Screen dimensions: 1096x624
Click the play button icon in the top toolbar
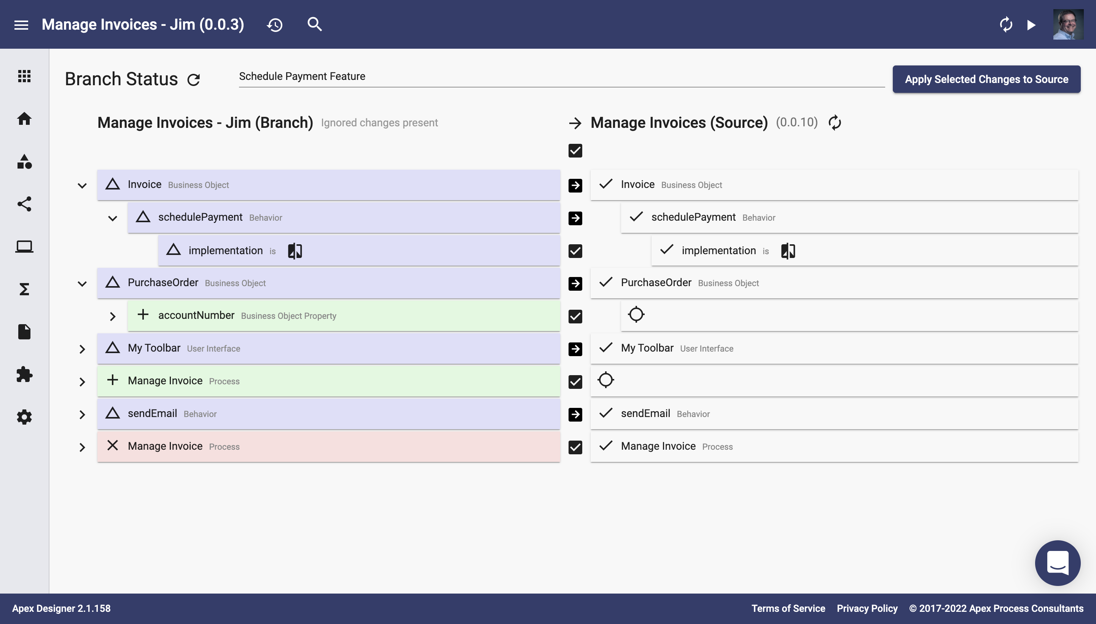pyautogui.click(x=1030, y=24)
